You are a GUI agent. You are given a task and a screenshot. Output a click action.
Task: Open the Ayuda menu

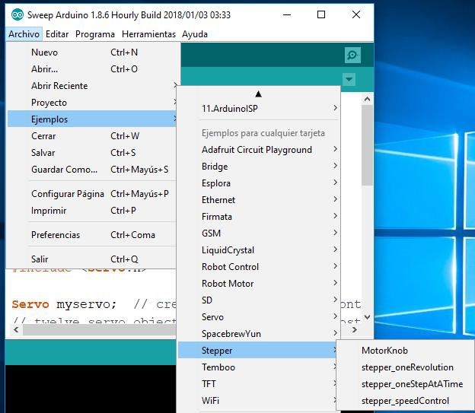point(194,34)
